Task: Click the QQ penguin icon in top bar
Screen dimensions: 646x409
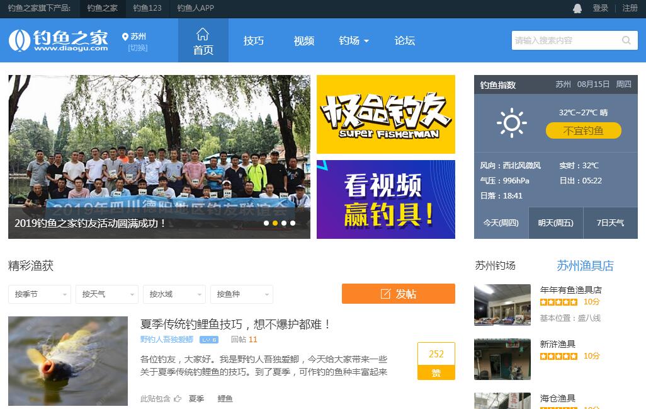Action: 577,8
